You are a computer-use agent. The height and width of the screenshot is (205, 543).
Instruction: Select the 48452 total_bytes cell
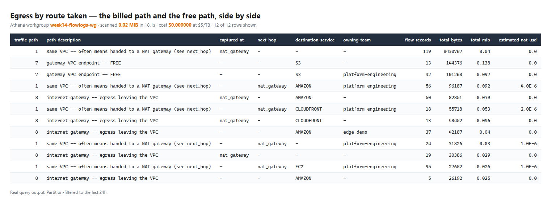tap(455, 121)
